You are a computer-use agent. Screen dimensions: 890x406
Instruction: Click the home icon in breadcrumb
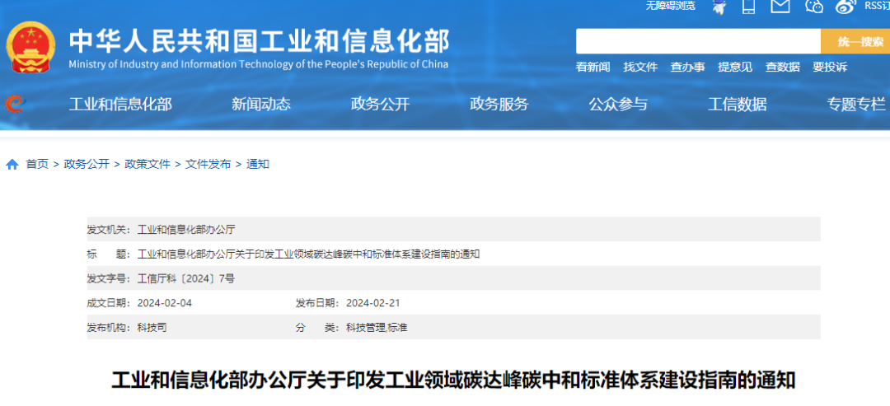(x=12, y=165)
